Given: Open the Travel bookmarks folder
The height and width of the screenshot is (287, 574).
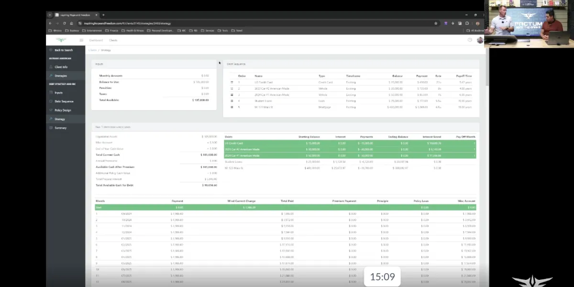Looking at the screenshot, I should [237, 31].
